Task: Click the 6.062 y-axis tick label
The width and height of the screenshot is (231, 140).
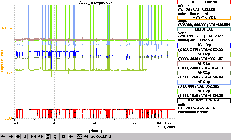Action: [7, 73]
